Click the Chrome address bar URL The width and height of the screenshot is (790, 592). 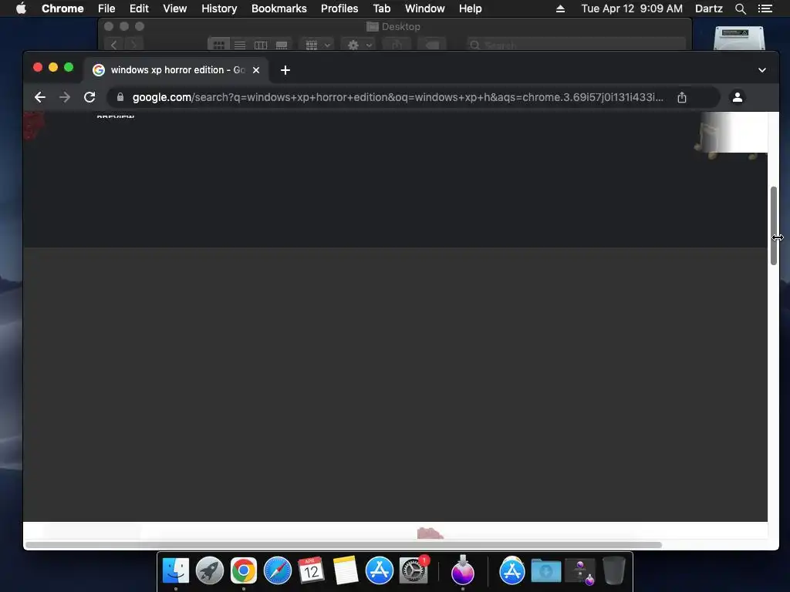click(x=397, y=97)
